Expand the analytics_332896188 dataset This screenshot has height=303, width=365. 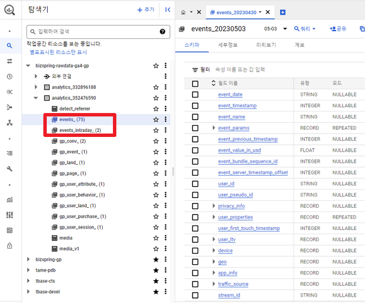(x=36, y=87)
